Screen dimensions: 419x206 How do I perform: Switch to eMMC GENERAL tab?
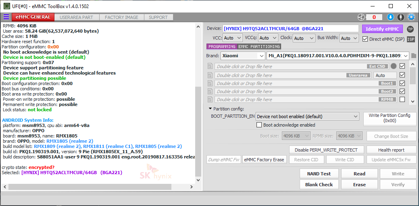[x=33, y=17]
